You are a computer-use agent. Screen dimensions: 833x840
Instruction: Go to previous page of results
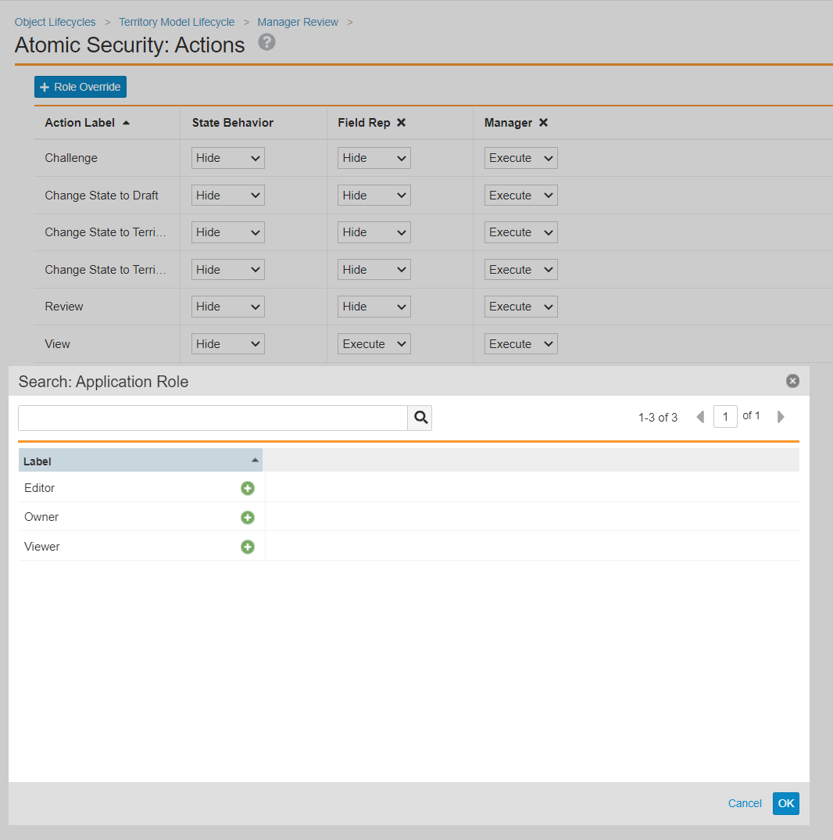click(700, 417)
